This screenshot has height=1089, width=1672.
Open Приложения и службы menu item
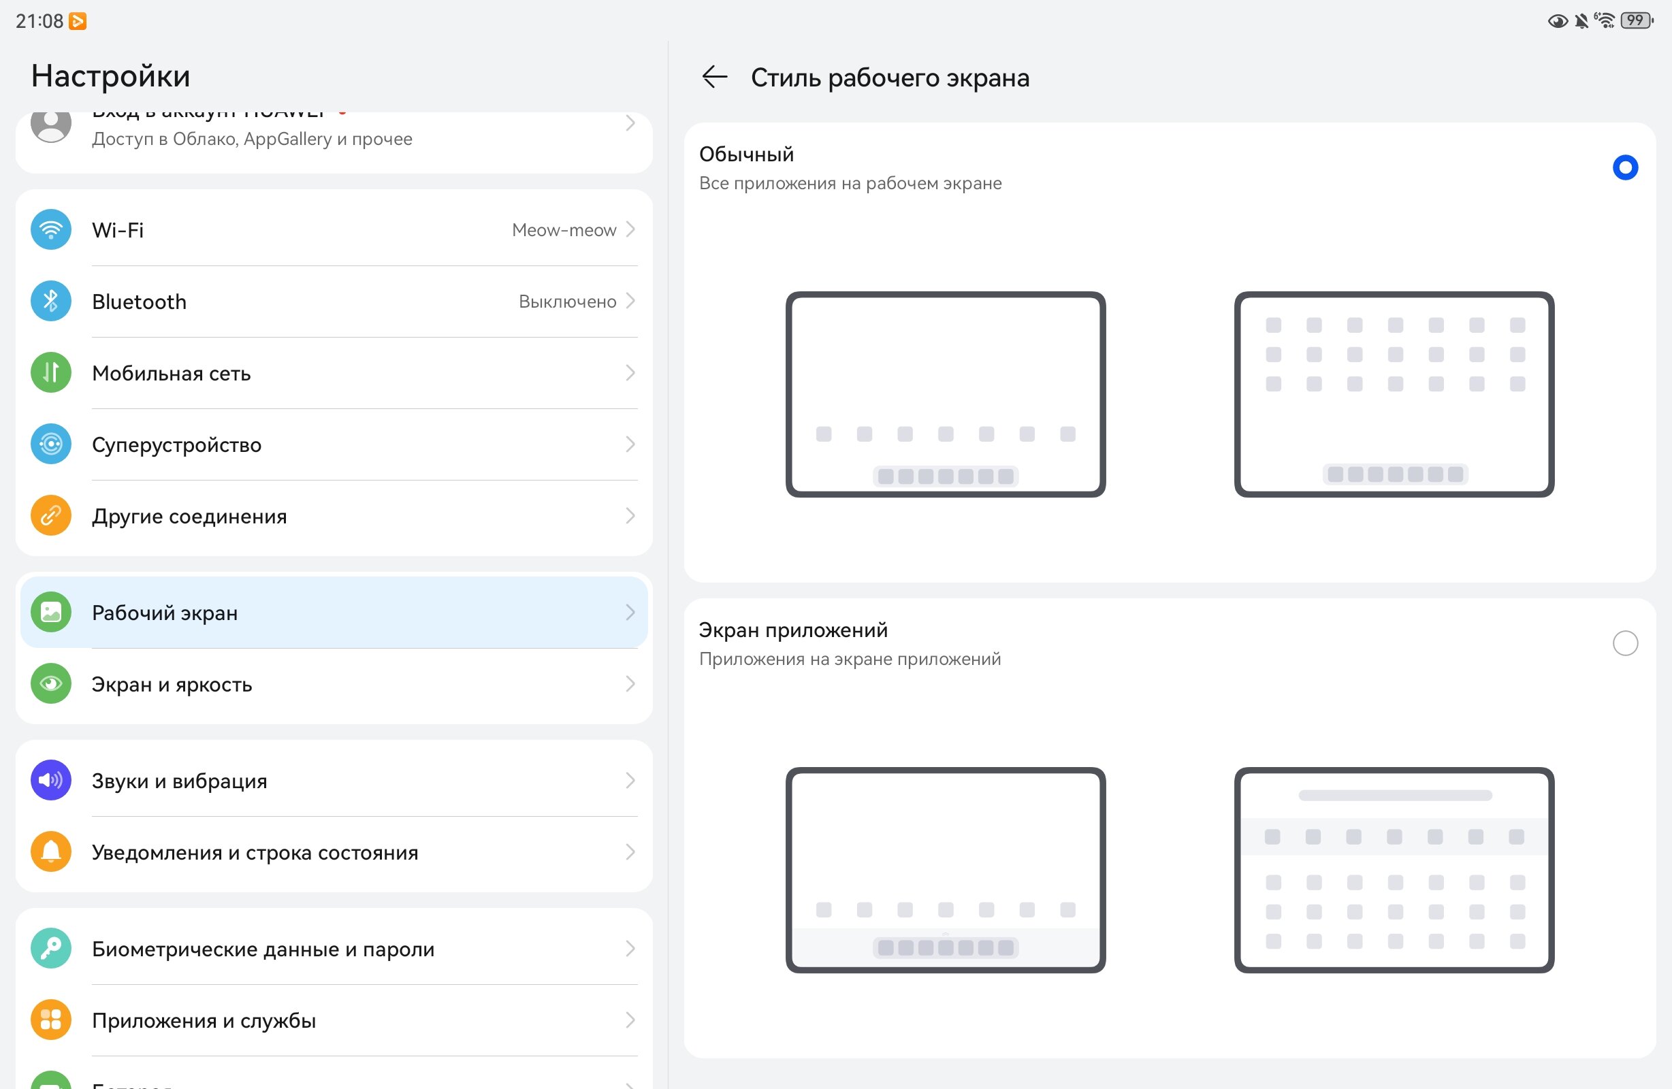334,1021
